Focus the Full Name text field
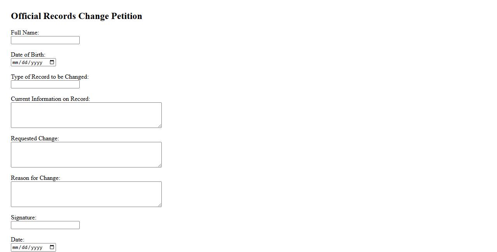 pyautogui.click(x=45, y=40)
